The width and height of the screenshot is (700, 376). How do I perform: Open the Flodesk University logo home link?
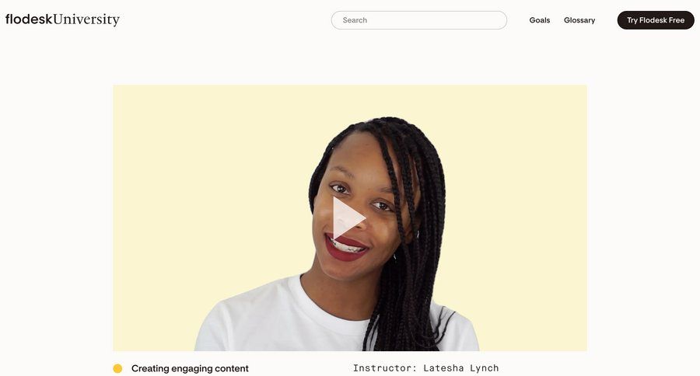click(x=62, y=19)
